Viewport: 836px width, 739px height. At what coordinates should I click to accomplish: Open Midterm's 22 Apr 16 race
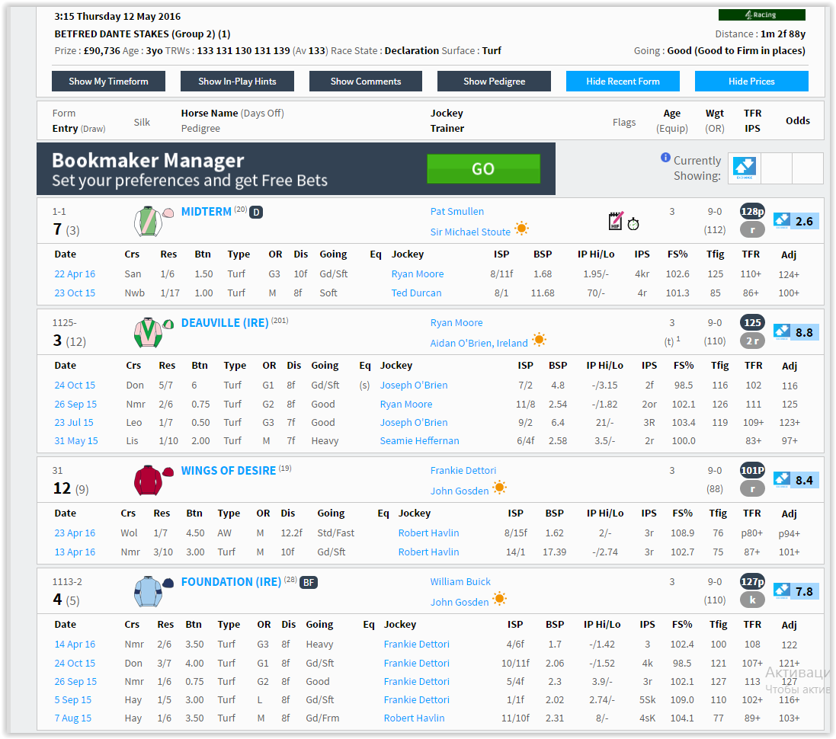point(75,274)
